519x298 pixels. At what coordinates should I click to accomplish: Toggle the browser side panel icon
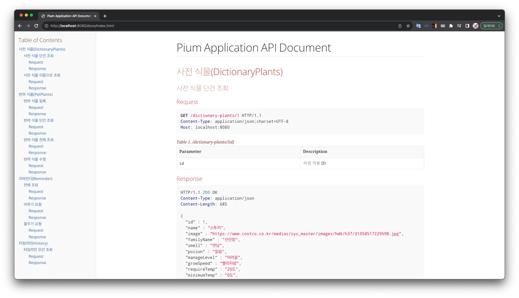467,26
